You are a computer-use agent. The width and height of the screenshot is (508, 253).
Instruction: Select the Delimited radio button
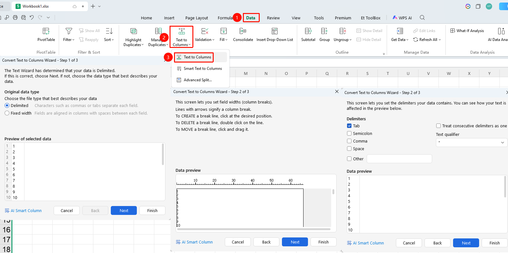(x=7, y=106)
